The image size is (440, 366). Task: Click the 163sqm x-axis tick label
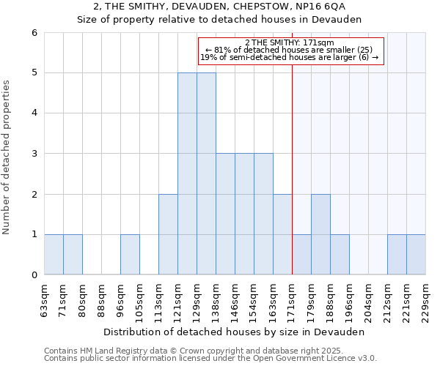(x=273, y=304)
